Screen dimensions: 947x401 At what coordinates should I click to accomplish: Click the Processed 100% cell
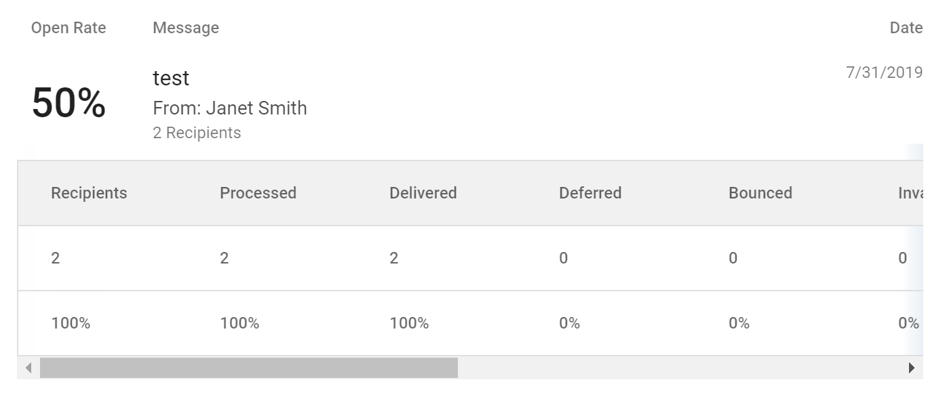click(239, 323)
